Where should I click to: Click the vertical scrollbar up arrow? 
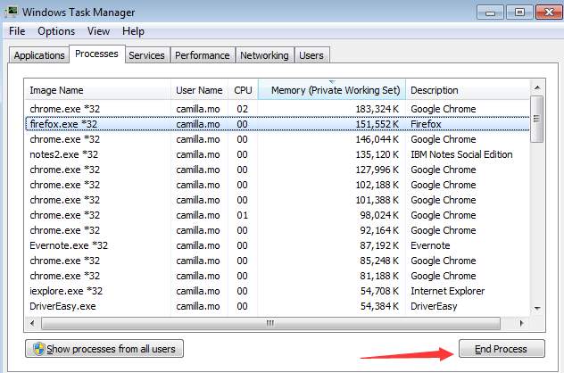537,87
